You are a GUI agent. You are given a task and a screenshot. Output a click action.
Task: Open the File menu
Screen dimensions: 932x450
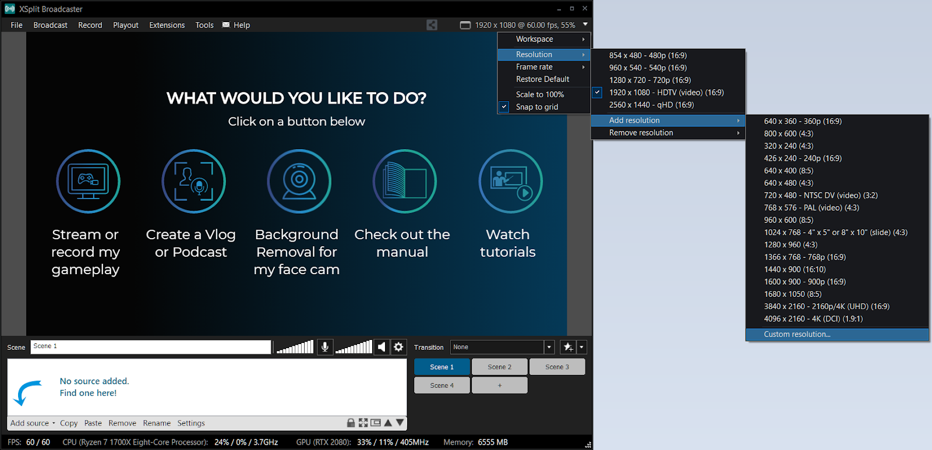[16, 25]
